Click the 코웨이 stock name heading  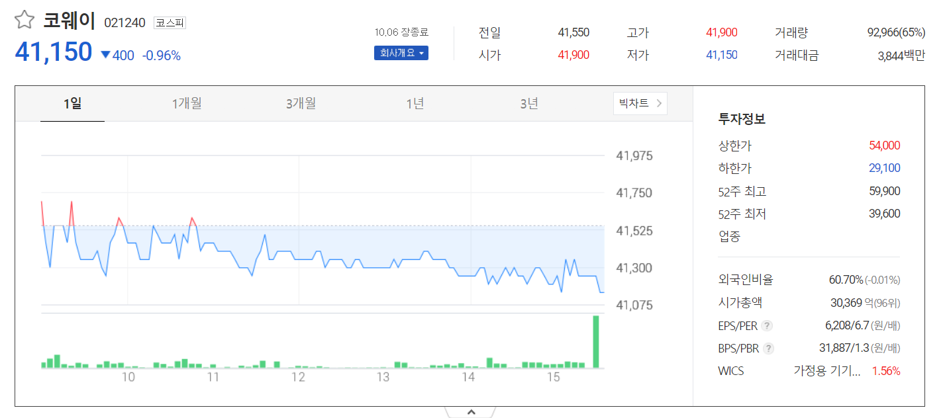click(70, 21)
